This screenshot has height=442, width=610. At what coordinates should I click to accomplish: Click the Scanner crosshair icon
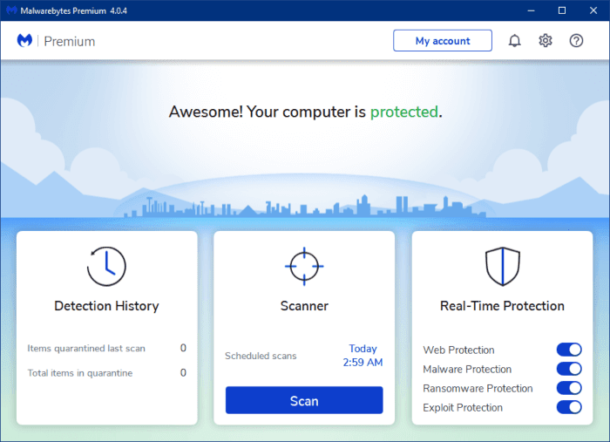304,267
